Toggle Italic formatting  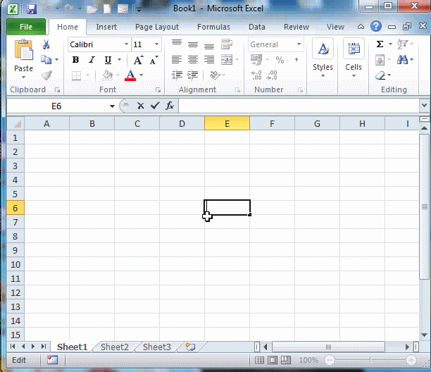91,60
